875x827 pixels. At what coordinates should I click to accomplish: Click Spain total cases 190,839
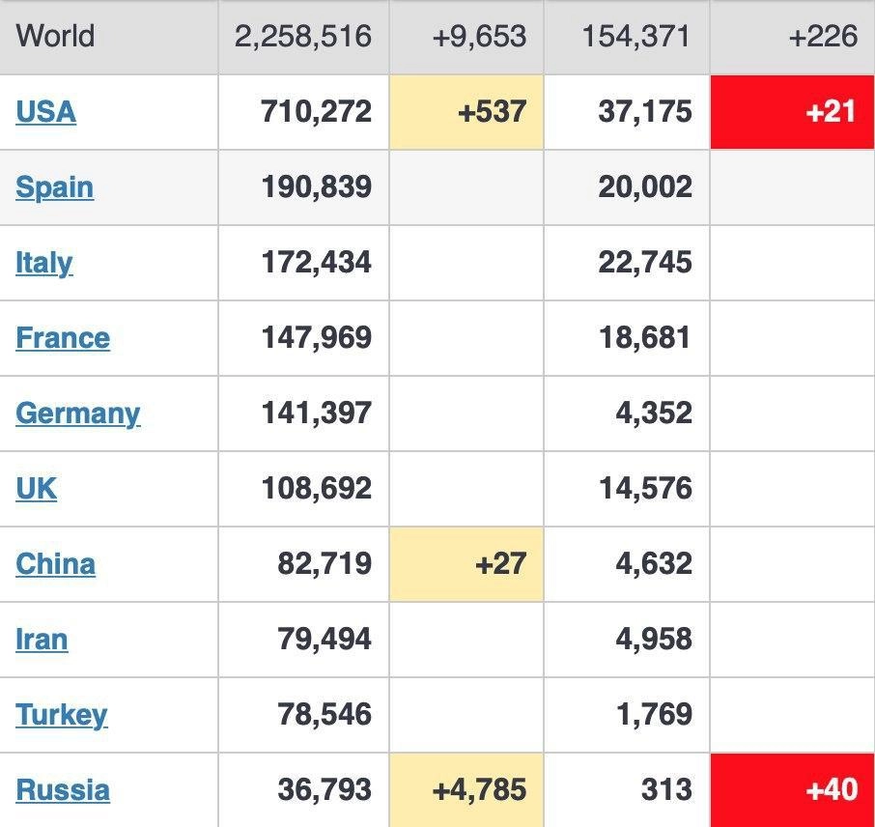tap(316, 187)
